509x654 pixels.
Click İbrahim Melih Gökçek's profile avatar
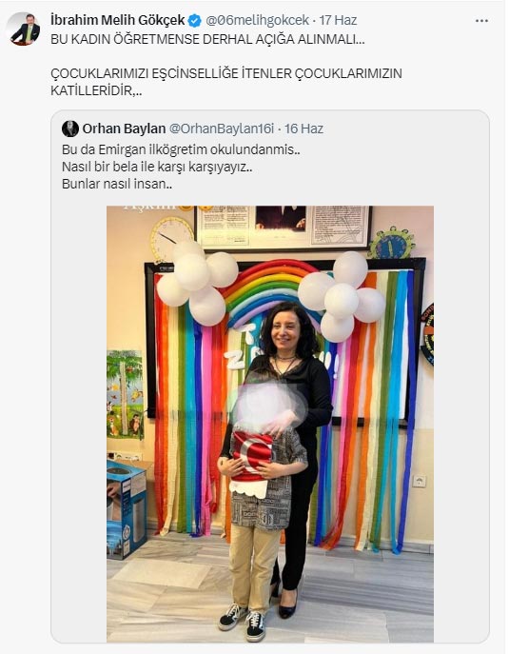(x=24, y=29)
